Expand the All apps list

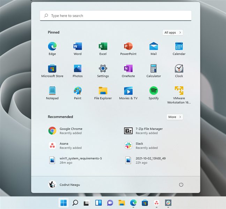point(173,32)
